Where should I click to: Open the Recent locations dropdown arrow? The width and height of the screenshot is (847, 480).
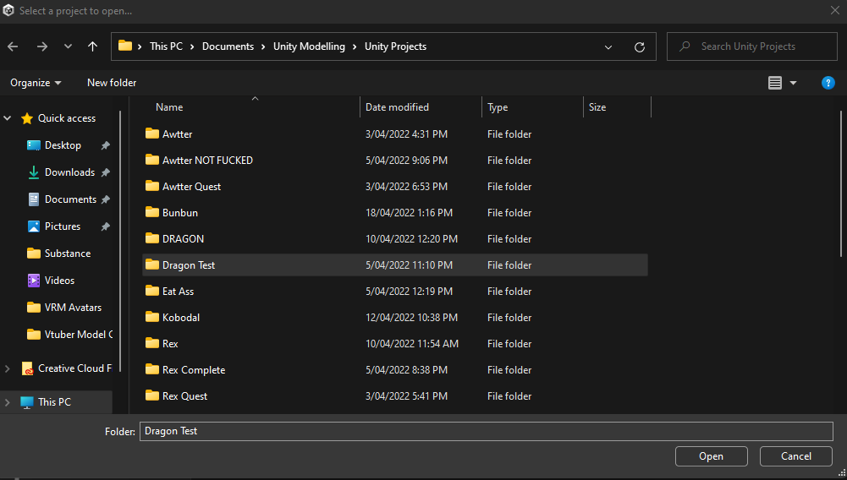click(x=68, y=46)
